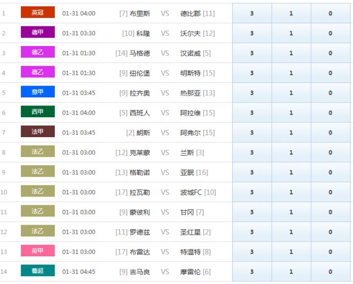
Task: Click the 英冠 league badge
Action: 37,13
